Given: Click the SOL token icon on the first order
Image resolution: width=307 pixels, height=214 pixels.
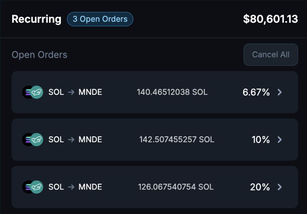Looking at the screenshot, I should 28,92.
